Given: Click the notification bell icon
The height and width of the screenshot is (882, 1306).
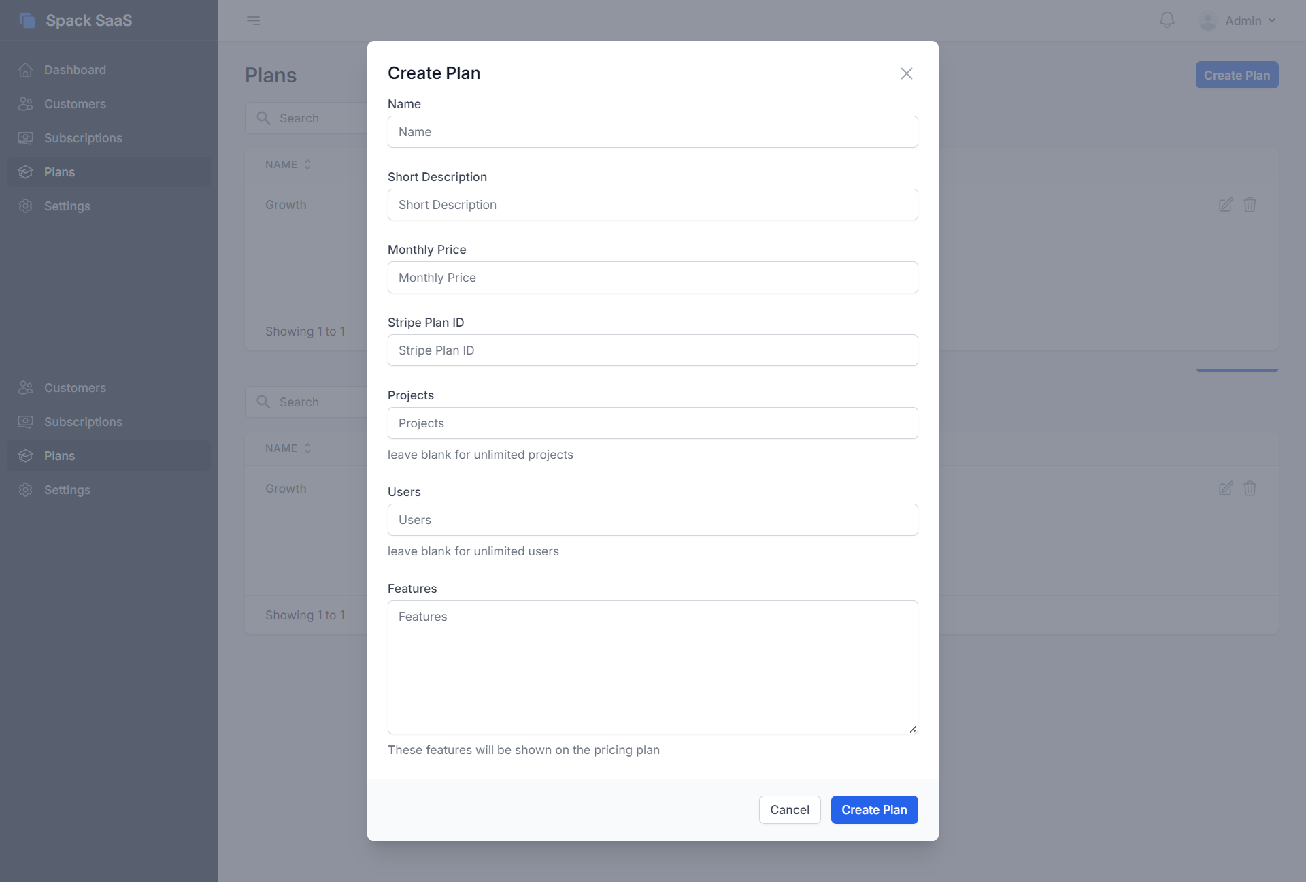Looking at the screenshot, I should tap(1167, 20).
